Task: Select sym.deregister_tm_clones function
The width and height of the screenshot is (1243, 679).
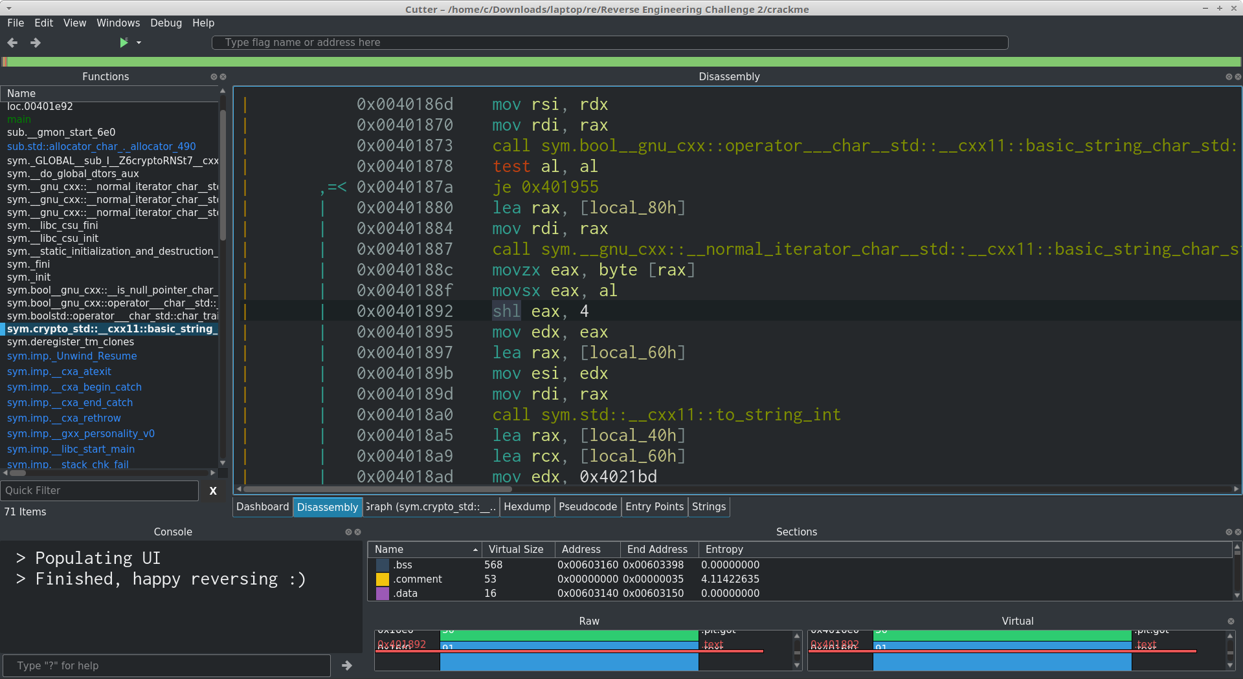Action: pyautogui.click(x=71, y=342)
